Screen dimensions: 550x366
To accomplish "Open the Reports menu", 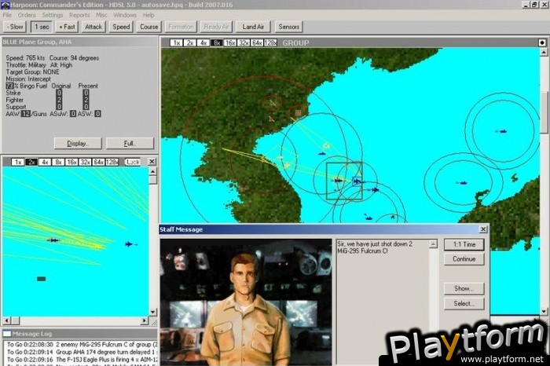I will click(x=79, y=15).
